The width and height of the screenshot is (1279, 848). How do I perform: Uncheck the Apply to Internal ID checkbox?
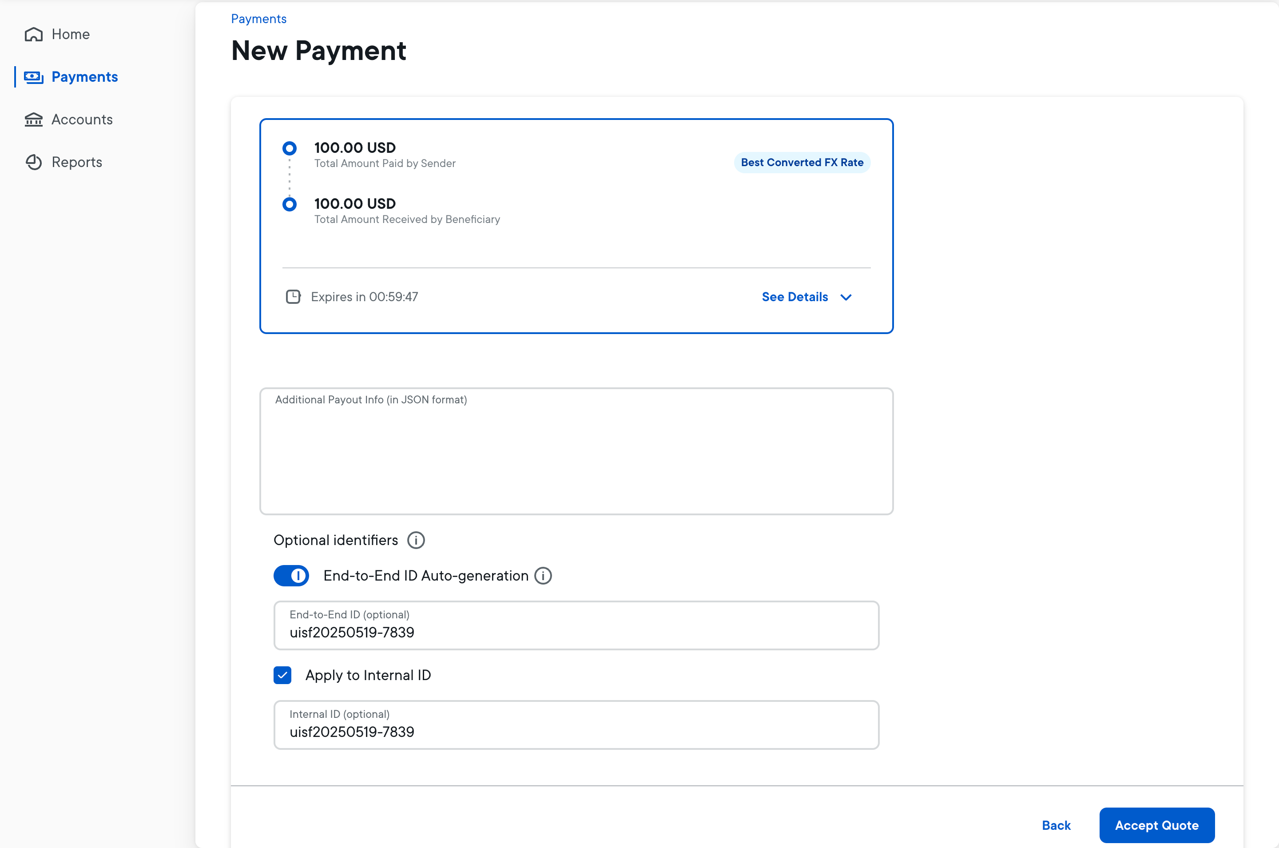tap(282, 676)
